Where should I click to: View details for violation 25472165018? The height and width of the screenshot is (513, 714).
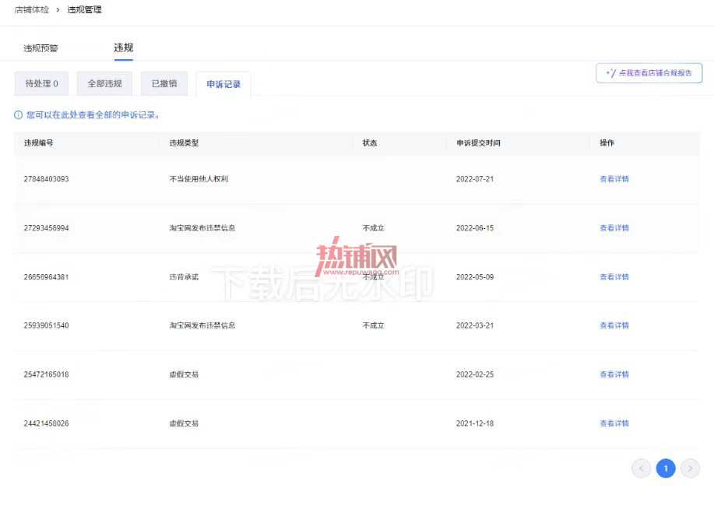614,374
